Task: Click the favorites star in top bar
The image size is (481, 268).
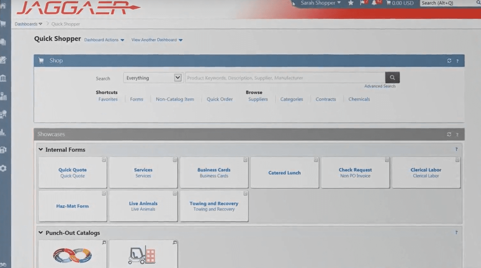Action: click(351, 3)
